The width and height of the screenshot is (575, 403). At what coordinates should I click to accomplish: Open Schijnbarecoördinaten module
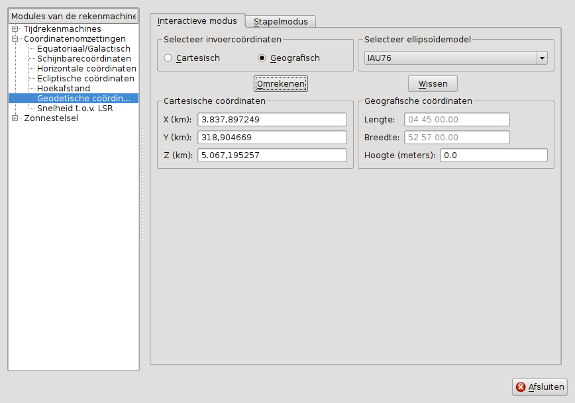pyautogui.click(x=84, y=59)
